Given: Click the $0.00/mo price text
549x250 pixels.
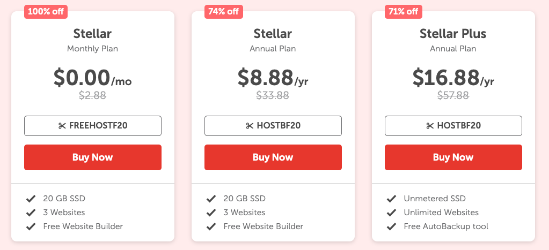Looking at the screenshot, I should [93, 78].
